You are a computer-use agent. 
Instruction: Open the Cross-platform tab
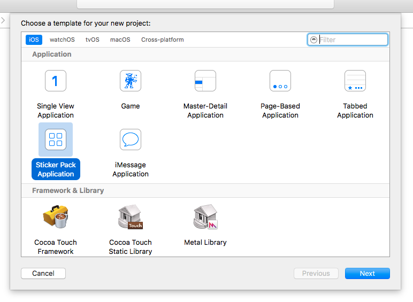163,40
